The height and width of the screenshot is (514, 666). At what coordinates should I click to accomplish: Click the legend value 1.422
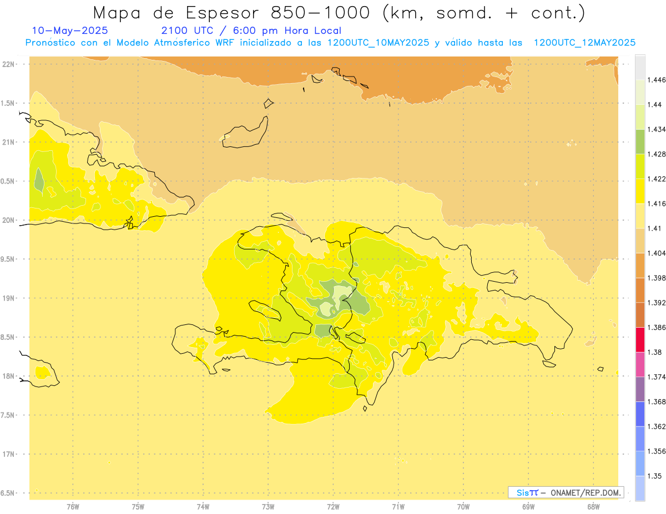click(657, 179)
